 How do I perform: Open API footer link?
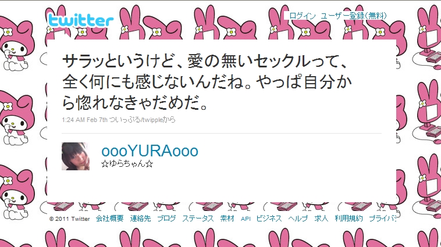pyautogui.click(x=246, y=219)
